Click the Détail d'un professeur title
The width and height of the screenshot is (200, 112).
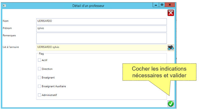[x=88, y=6]
